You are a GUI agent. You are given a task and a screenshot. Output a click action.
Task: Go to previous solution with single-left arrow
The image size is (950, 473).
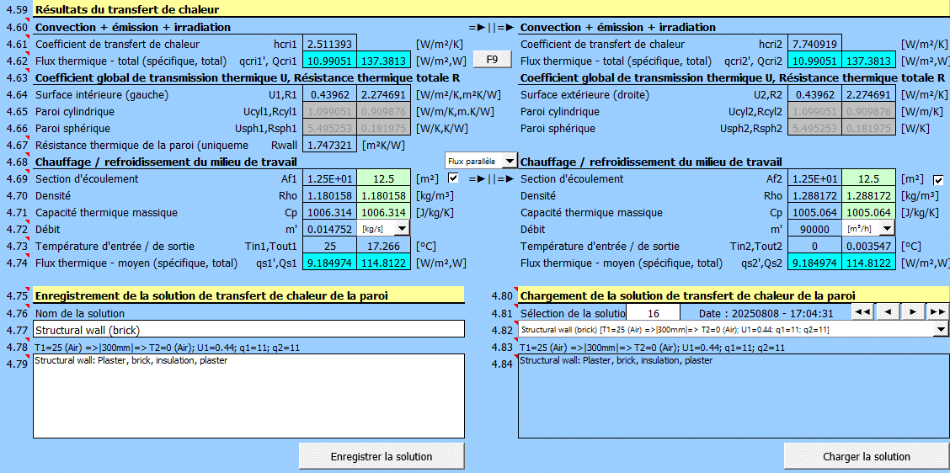tap(887, 312)
